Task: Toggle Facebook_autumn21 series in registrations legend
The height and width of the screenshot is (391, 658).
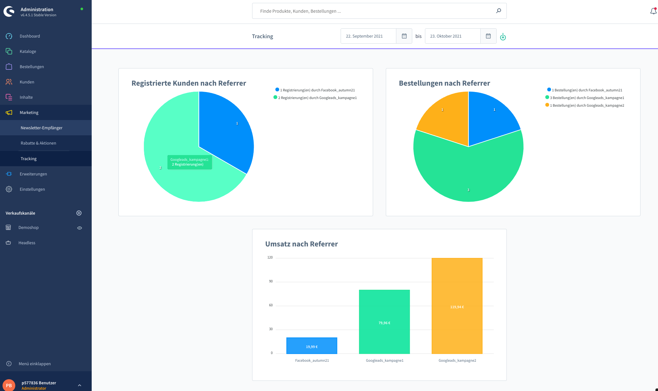Action: [315, 90]
